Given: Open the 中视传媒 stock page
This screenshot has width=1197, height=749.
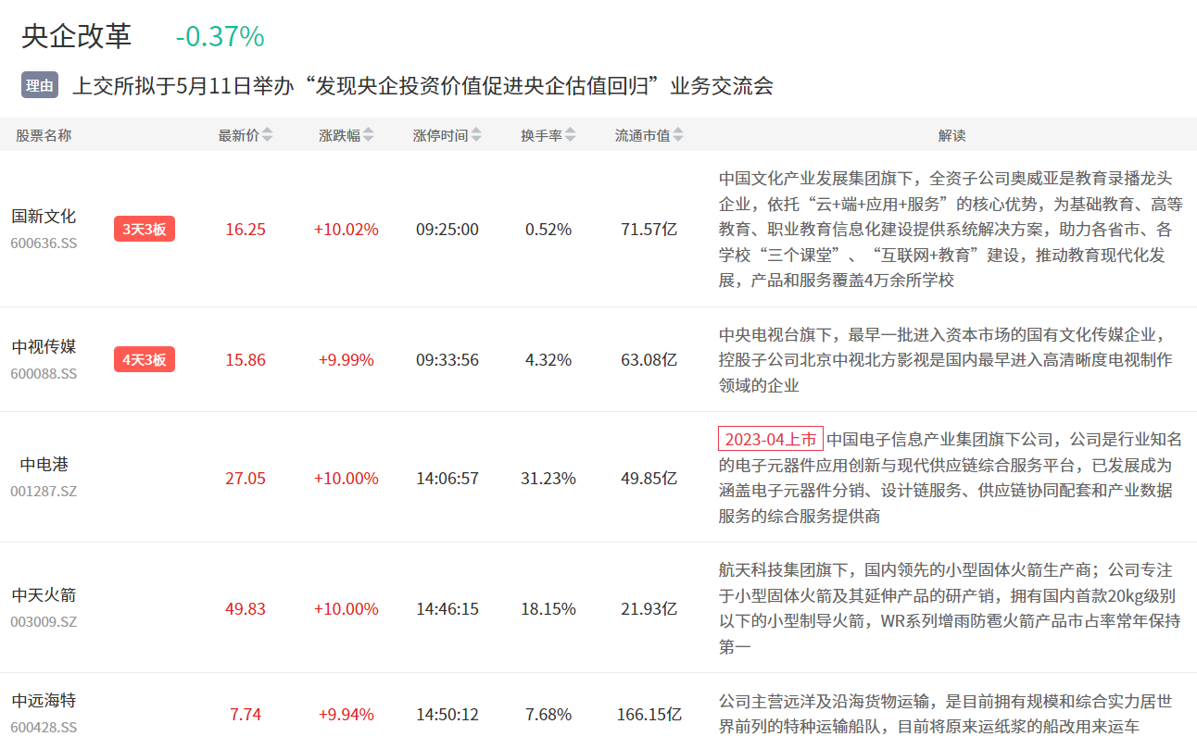Looking at the screenshot, I should pyautogui.click(x=44, y=347).
